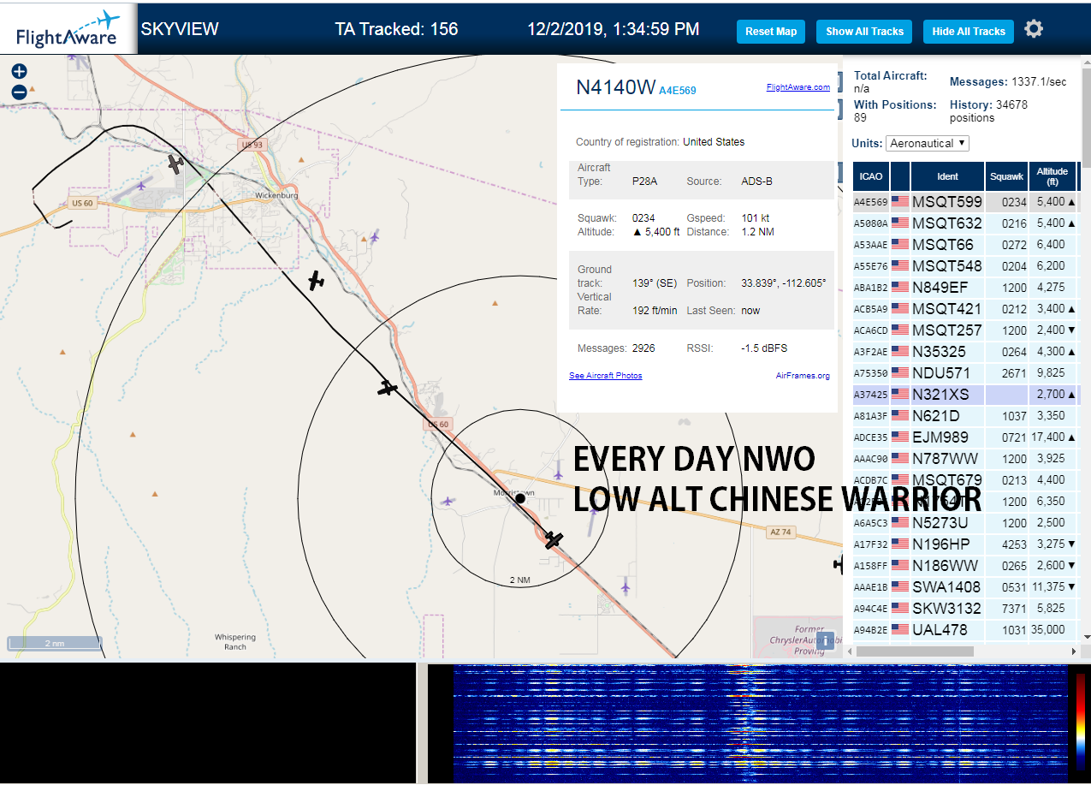1091x785 pixels.
Task: Click the Reset Map button
Action: point(771,32)
